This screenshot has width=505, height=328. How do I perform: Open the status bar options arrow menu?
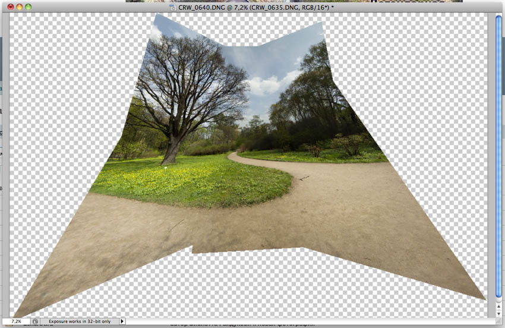point(122,321)
